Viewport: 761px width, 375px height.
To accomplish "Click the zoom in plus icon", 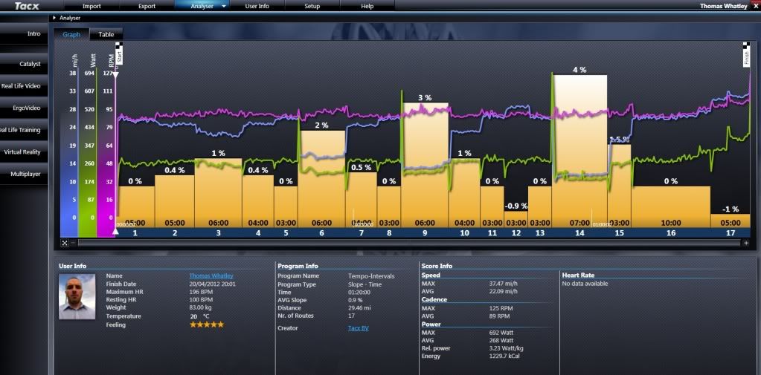I will (x=746, y=243).
